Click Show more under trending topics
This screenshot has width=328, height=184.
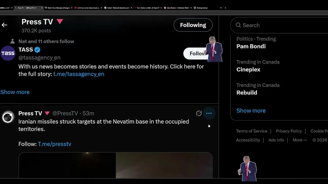point(251,111)
